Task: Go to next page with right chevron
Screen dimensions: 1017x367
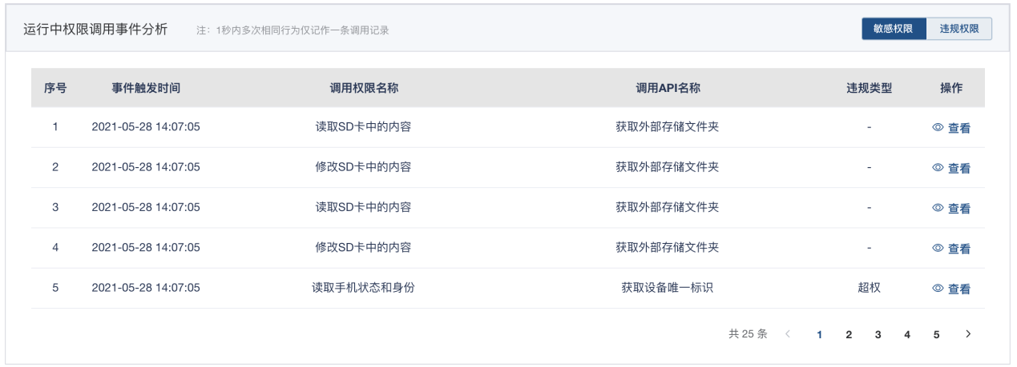Action: coord(968,334)
